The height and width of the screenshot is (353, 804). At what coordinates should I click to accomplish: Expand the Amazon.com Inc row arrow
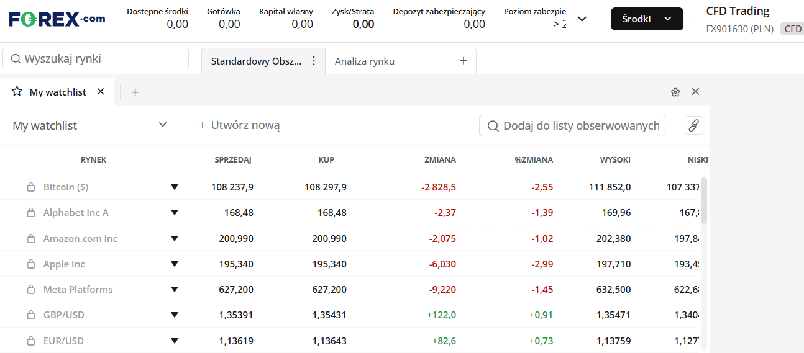click(x=175, y=238)
